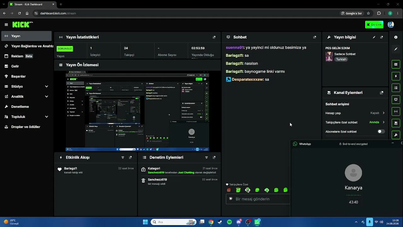The height and width of the screenshot is (227, 403).
Task: Pop out the Sohbet chat panel
Action: coord(315,37)
